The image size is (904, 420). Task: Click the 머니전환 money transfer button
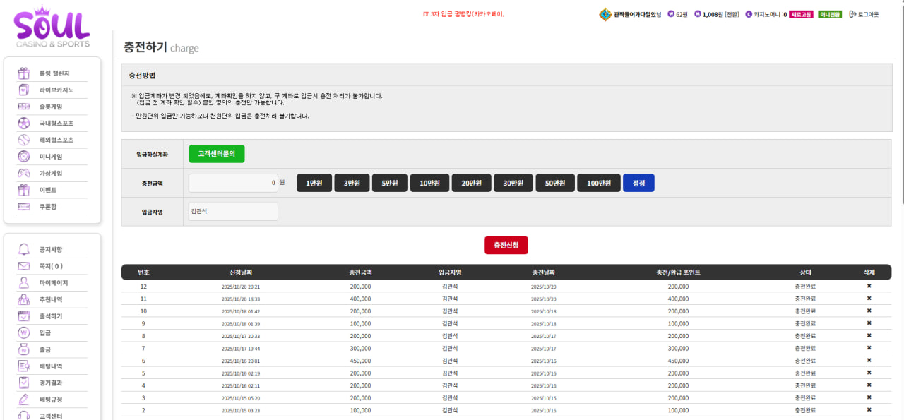830,14
